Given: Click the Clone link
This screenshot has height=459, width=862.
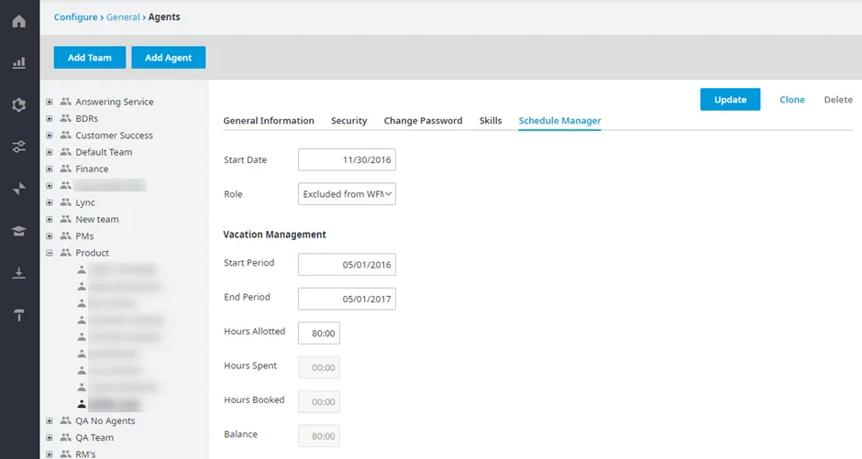Looking at the screenshot, I should [792, 99].
